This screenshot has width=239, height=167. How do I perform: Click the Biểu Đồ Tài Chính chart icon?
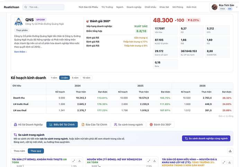click(51, 125)
